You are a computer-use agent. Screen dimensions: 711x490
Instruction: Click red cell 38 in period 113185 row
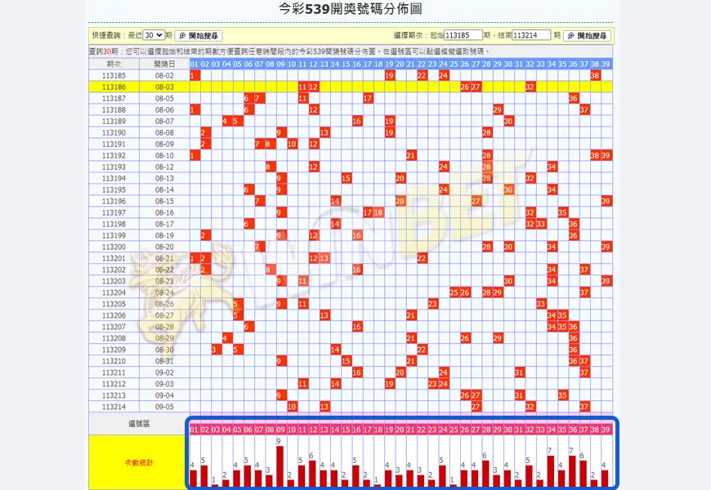595,75
